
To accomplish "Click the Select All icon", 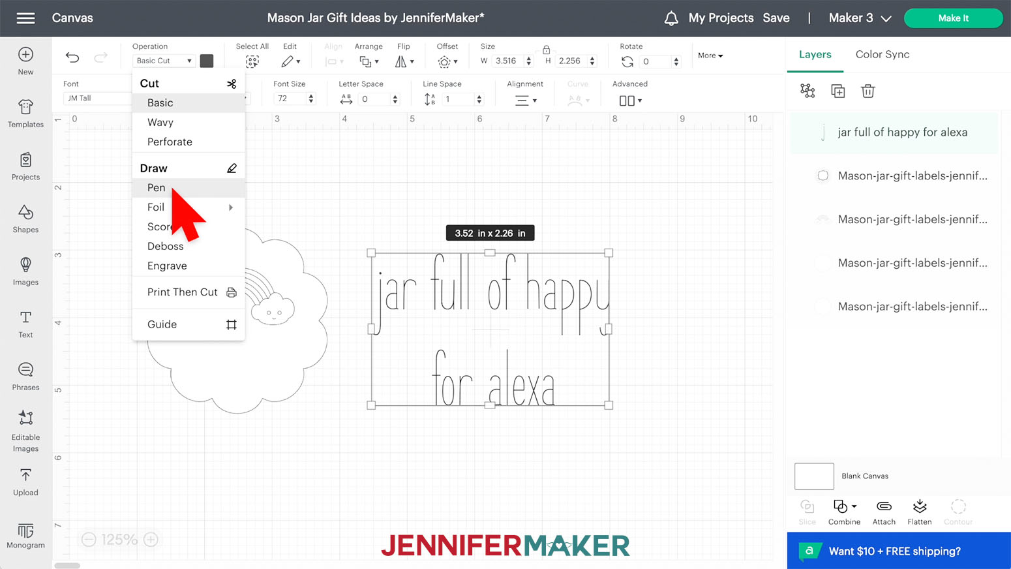I will click(252, 61).
